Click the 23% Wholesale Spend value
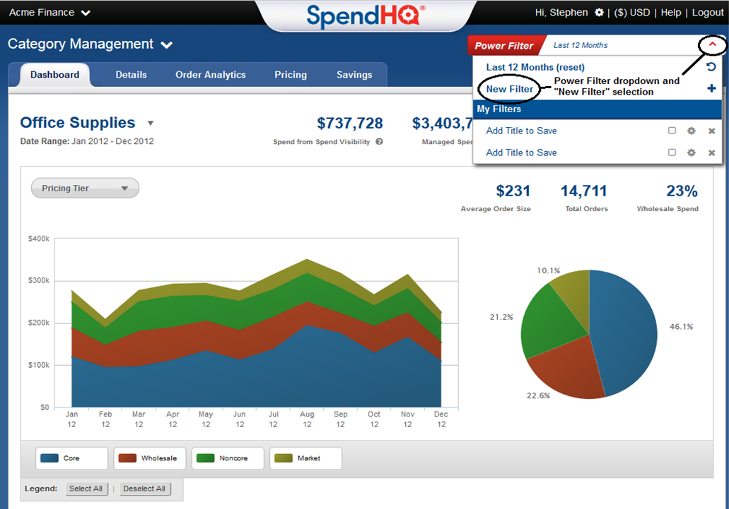This screenshot has height=509, width=729. click(x=682, y=191)
